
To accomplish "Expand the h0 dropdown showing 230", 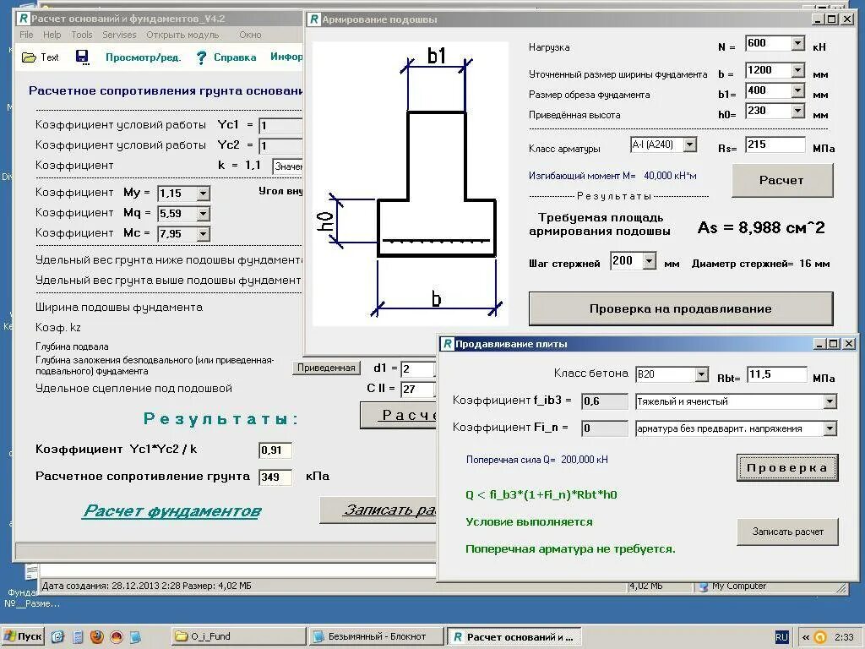I will [x=797, y=111].
